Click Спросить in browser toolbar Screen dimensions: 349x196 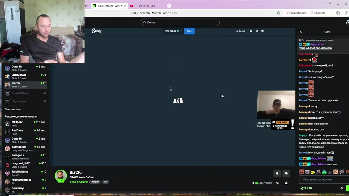[x=318, y=13]
